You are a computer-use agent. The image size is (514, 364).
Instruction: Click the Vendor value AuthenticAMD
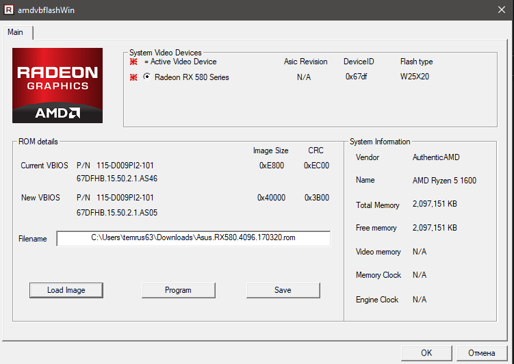[436, 157]
